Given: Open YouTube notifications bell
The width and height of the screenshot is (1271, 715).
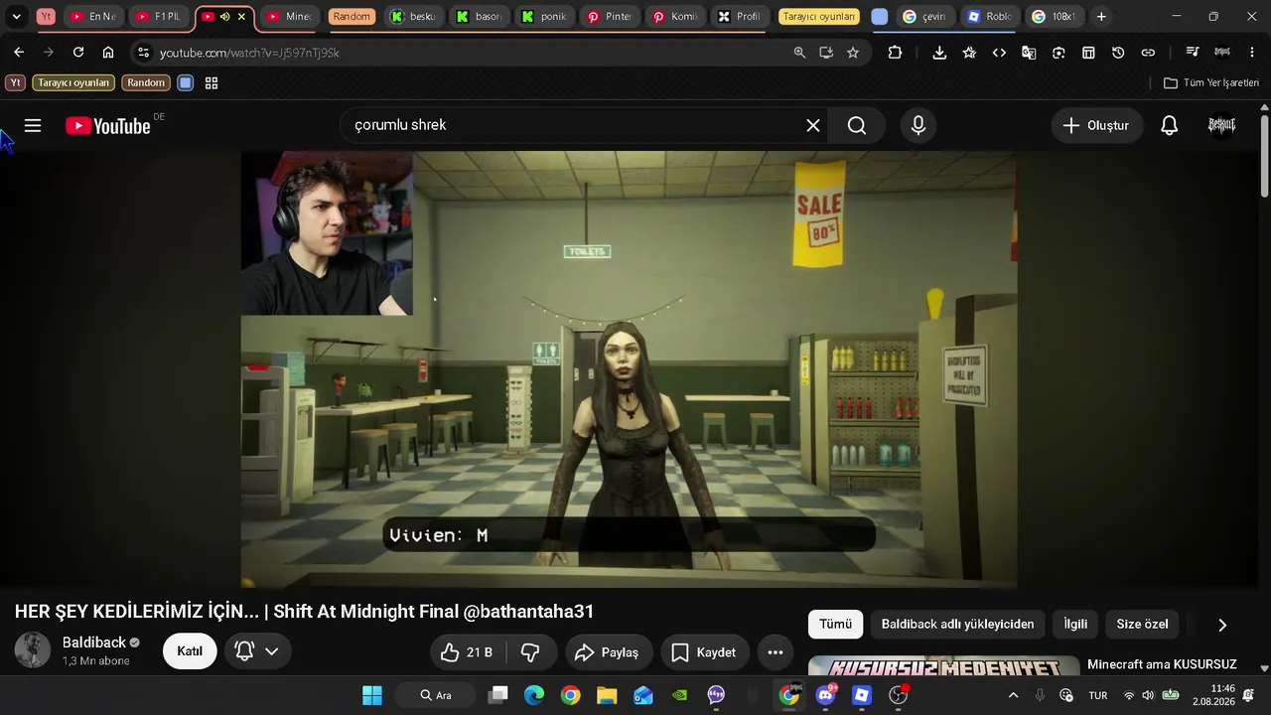Looking at the screenshot, I should (x=1170, y=125).
